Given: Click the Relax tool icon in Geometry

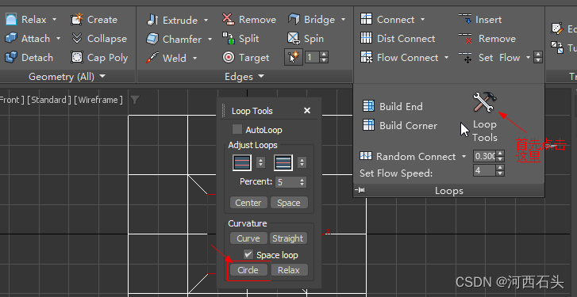Looking at the screenshot, I should 11,20.
